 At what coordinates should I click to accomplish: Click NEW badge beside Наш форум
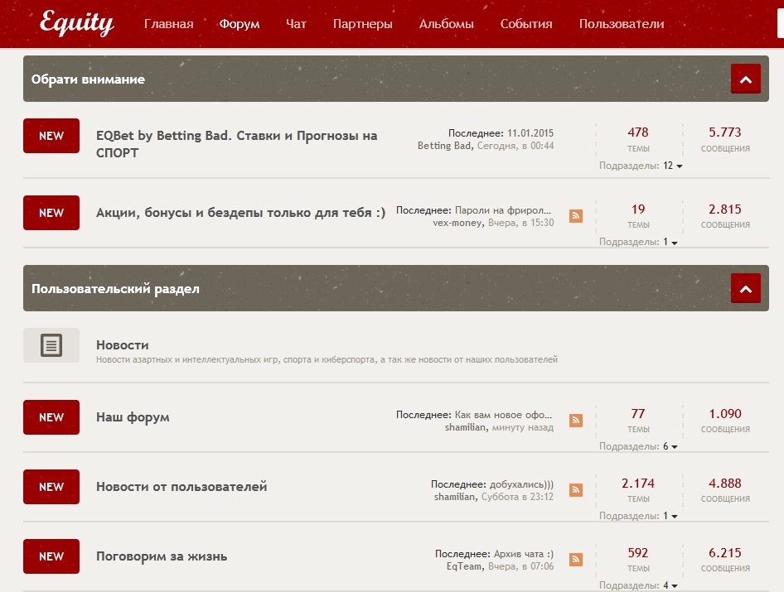coord(51,417)
